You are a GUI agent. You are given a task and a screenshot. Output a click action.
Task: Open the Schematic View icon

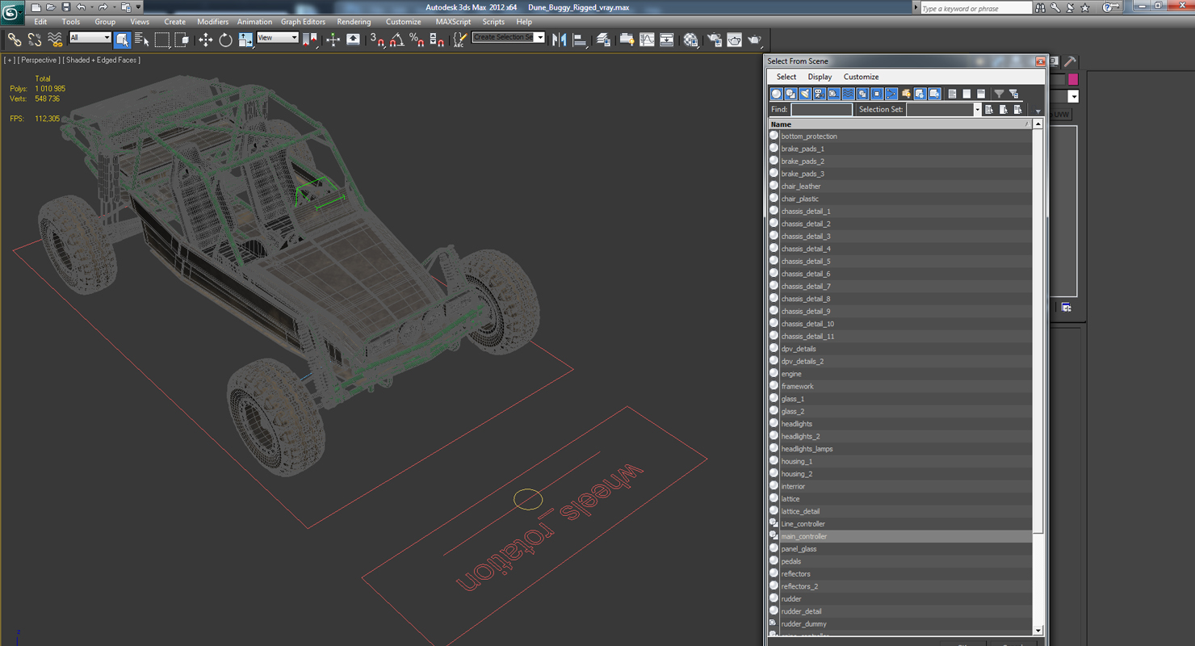[x=667, y=40]
